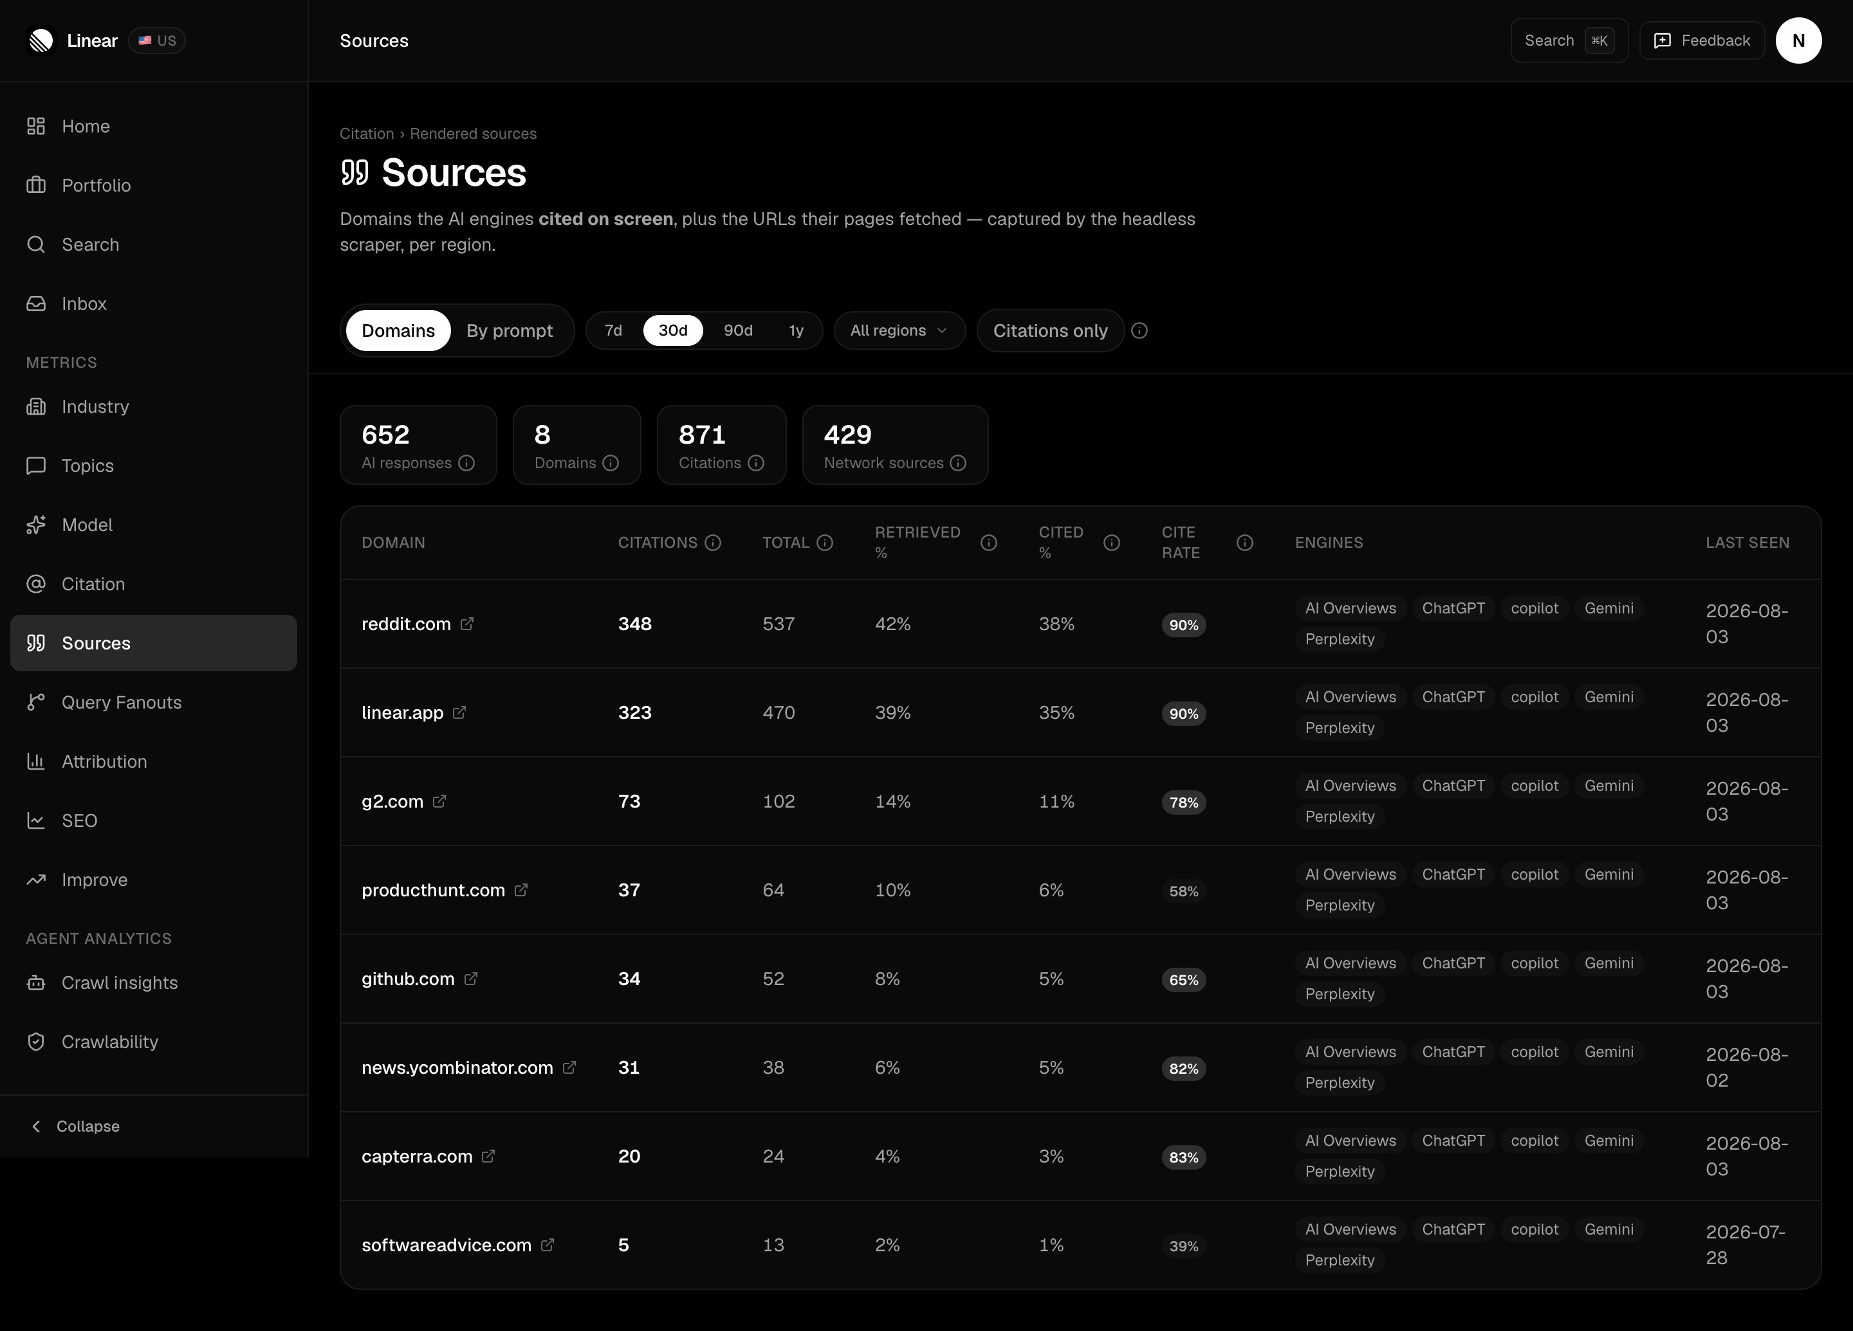Image resolution: width=1853 pixels, height=1331 pixels.
Task: Open external link icon next to g2.com
Action: click(x=439, y=801)
